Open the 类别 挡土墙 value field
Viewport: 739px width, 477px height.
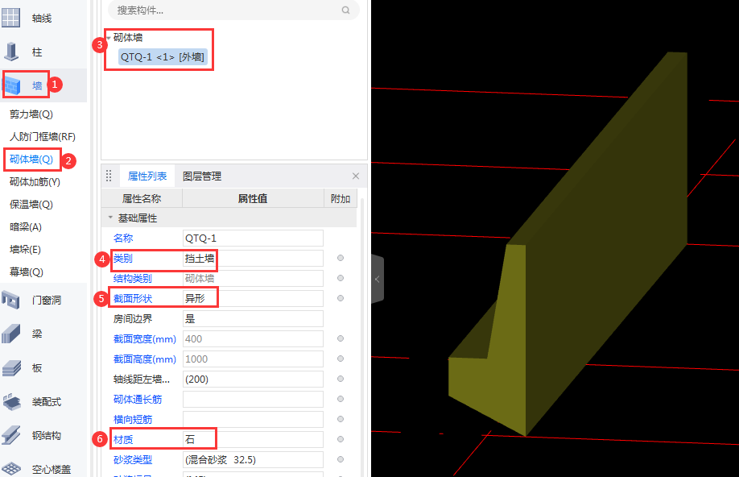[253, 258]
